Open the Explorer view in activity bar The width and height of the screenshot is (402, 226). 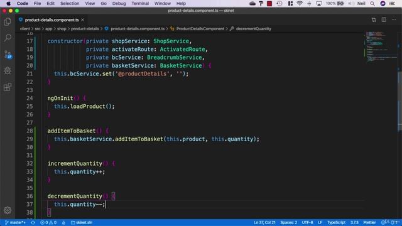click(x=8, y=22)
